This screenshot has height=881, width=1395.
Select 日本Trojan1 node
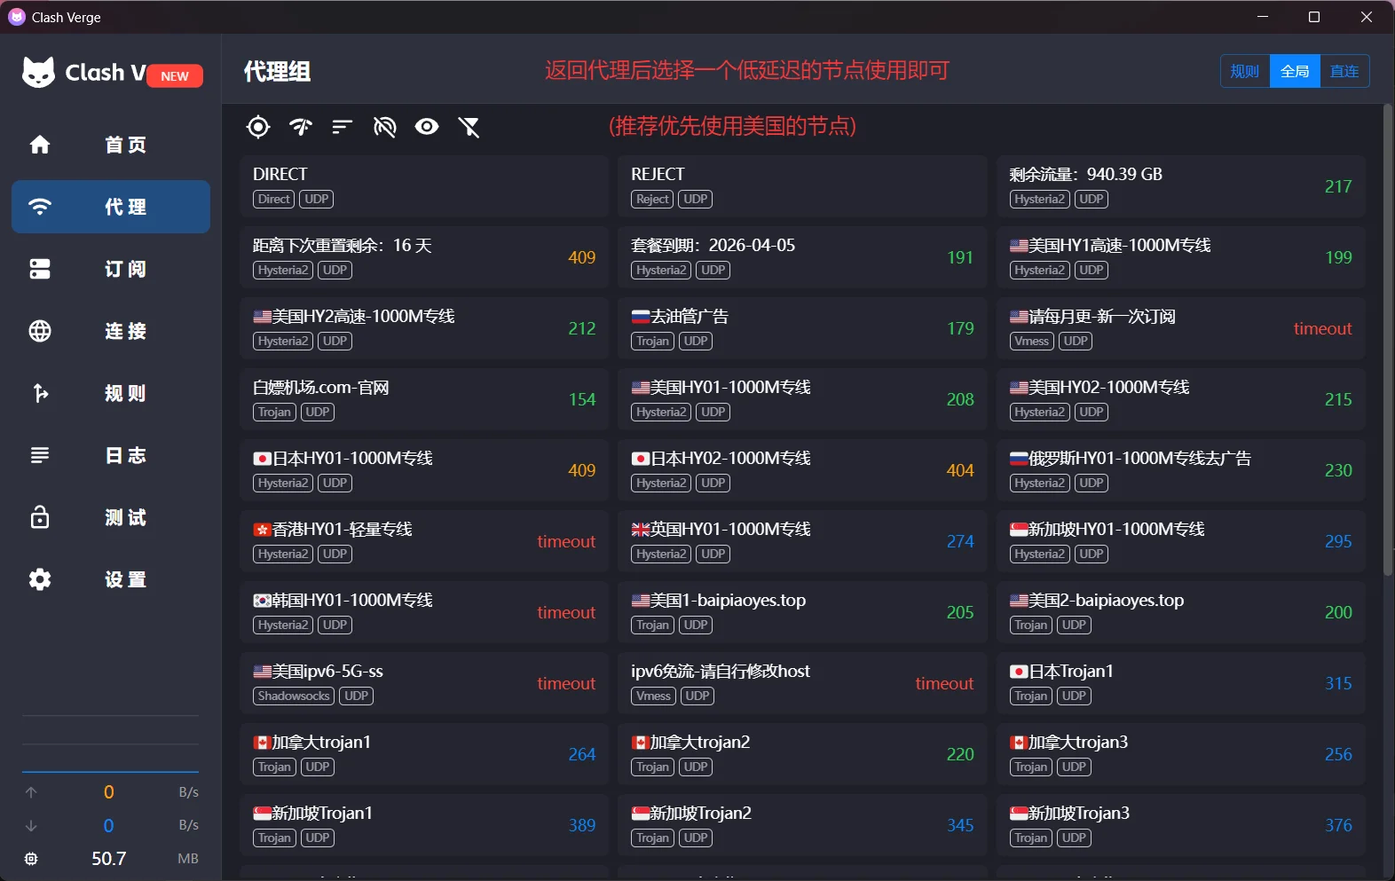pos(1181,683)
